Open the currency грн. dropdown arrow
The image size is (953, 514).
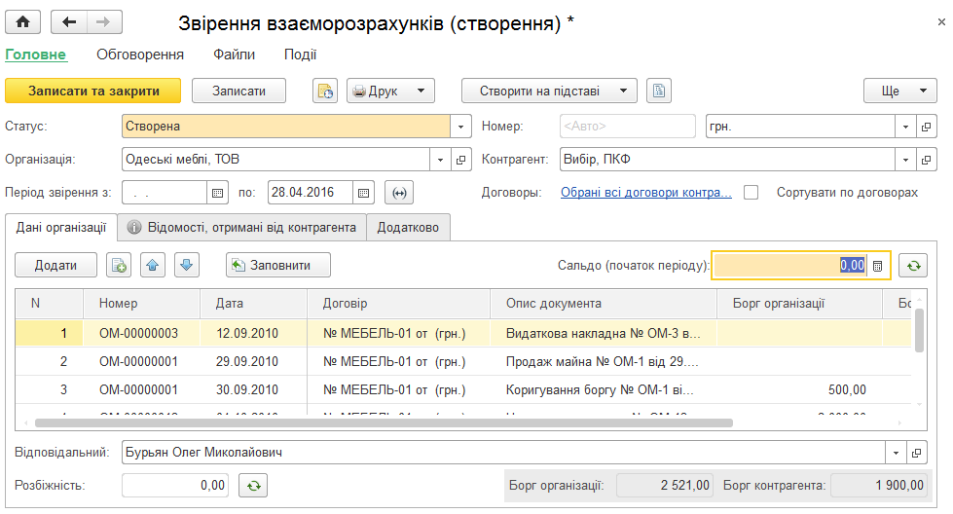coord(905,127)
